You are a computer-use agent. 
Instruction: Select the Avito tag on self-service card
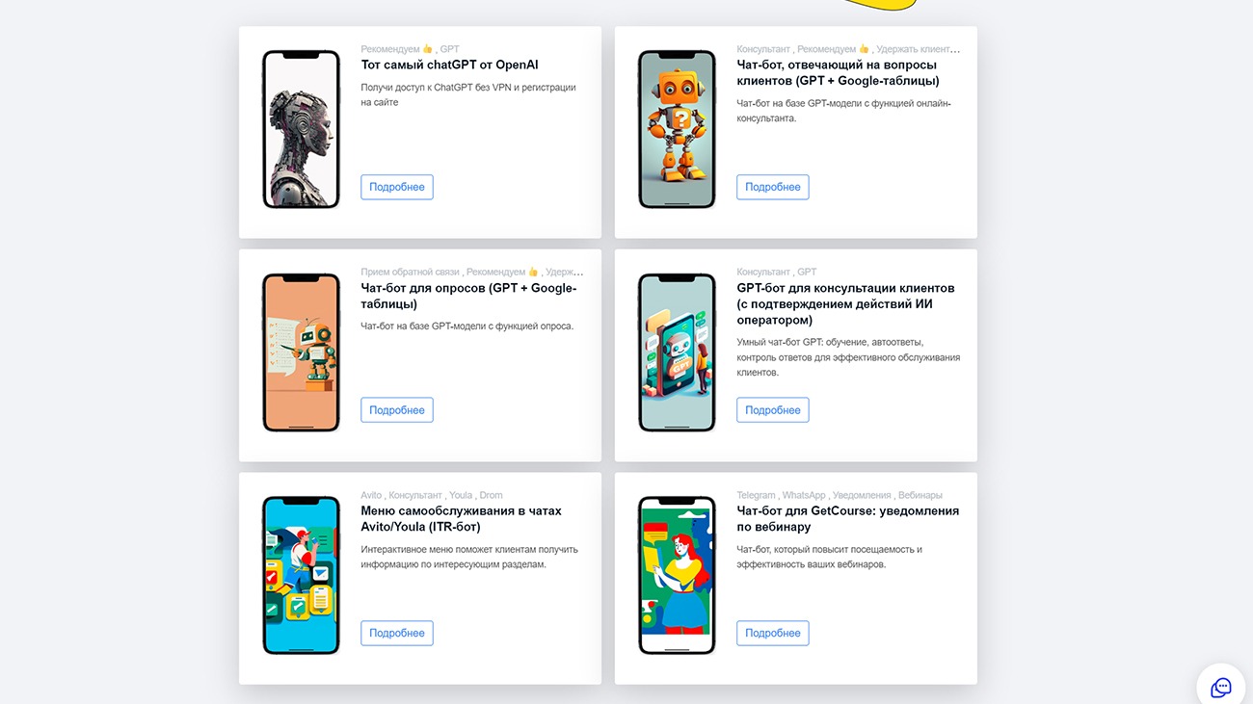[371, 495]
